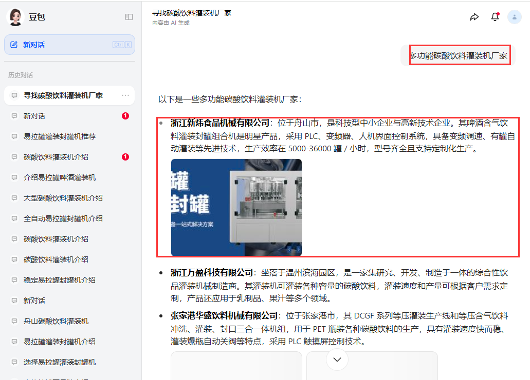Click the filling machine product image
Screen dimensions: 530x380
click(236, 207)
